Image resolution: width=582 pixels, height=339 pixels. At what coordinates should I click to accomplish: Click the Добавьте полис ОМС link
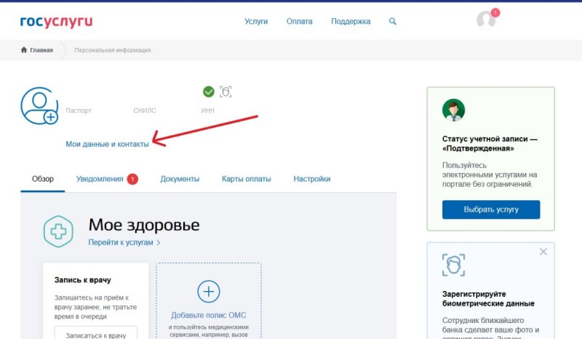click(x=209, y=315)
